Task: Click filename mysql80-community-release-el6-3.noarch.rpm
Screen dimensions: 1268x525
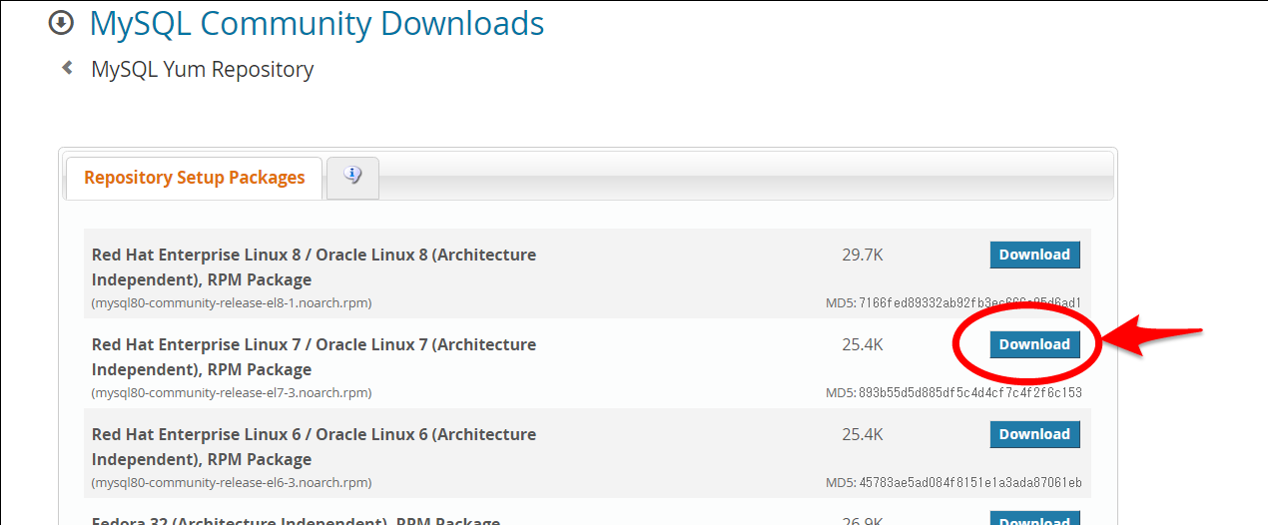Action: point(232,482)
